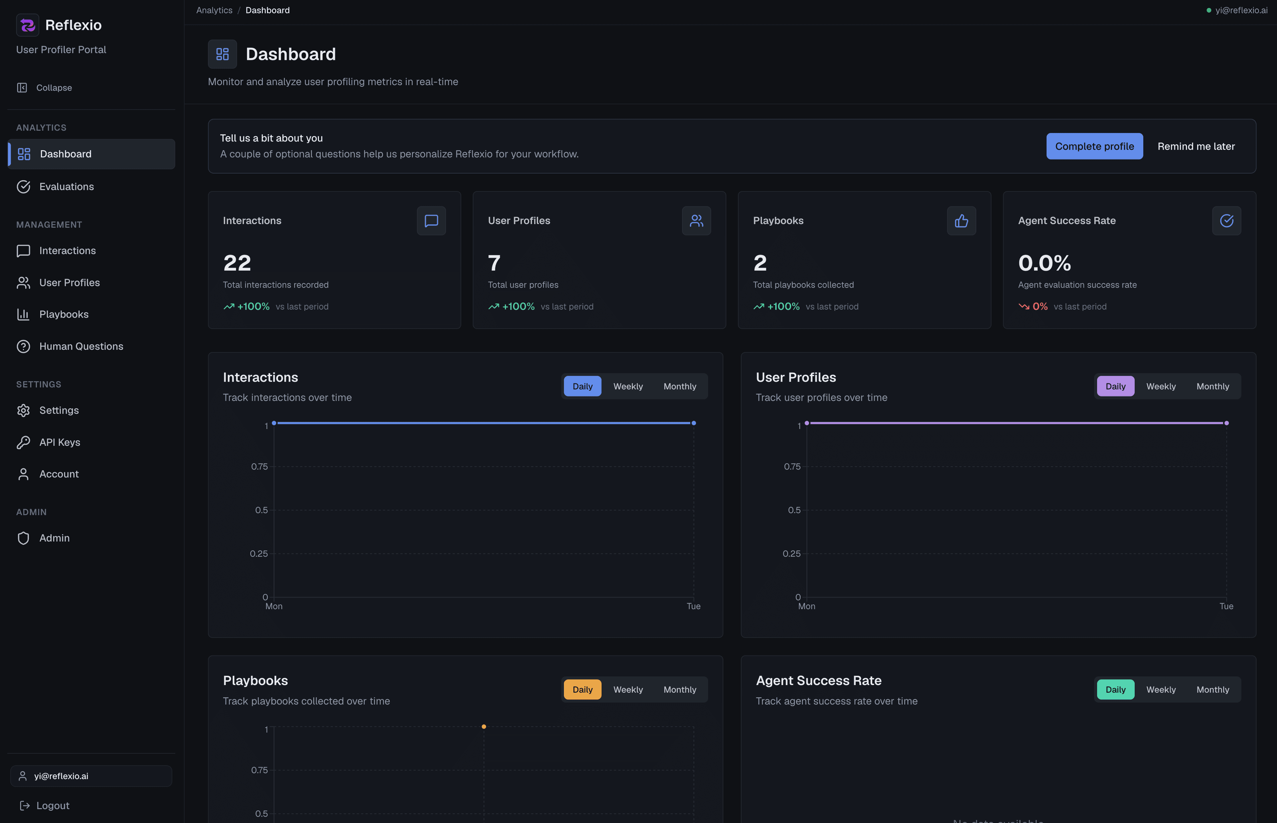Click the Logout link
This screenshot has height=823, width=1277.
[x=44, y=805]
